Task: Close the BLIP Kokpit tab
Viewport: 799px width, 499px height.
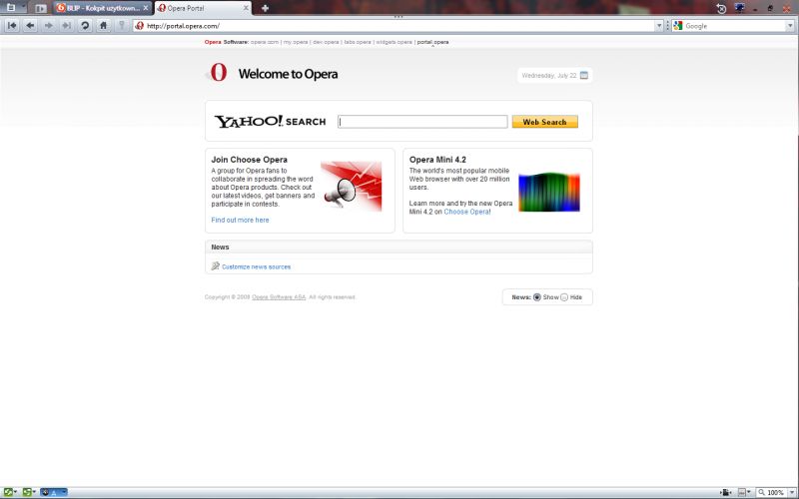Action: pyautogui.click(x=145, y=8)
